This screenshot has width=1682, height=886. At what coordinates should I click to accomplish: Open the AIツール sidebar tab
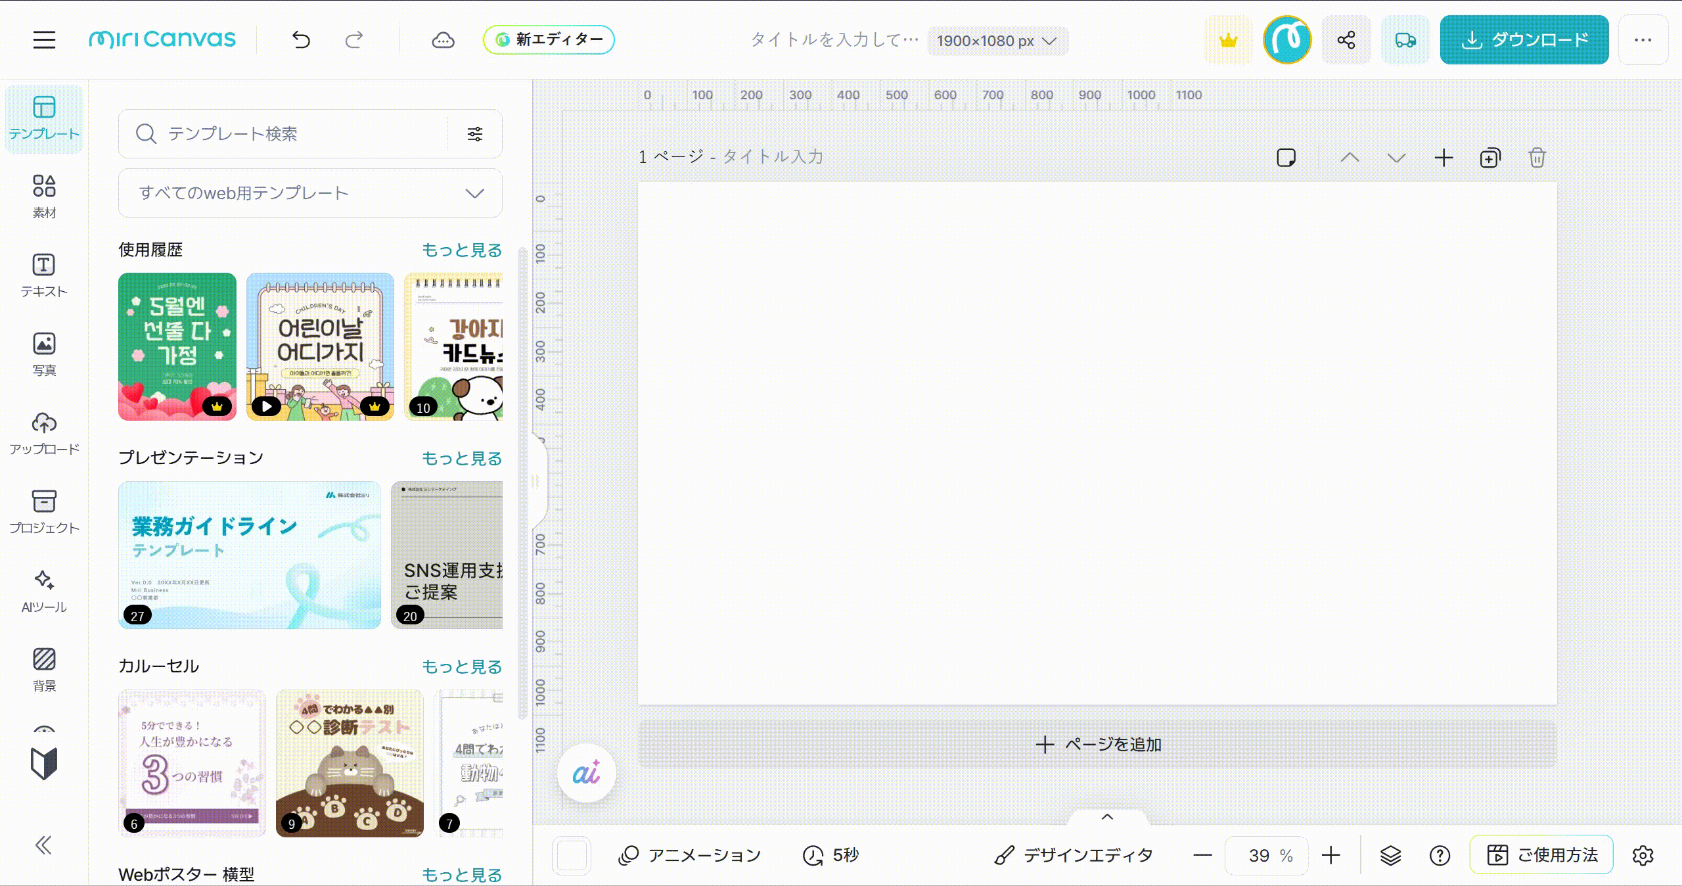coord(44,592)
